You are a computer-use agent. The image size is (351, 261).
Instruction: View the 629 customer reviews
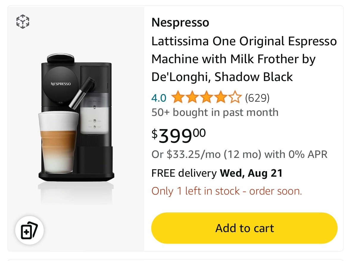coord(257,98)
